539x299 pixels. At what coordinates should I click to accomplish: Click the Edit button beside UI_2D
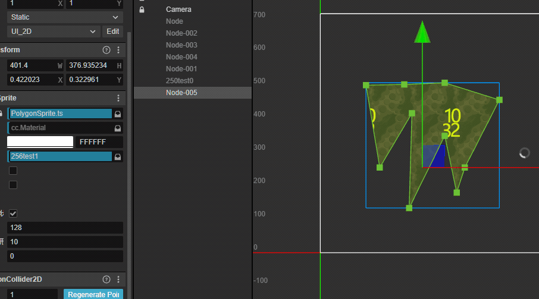112,32
